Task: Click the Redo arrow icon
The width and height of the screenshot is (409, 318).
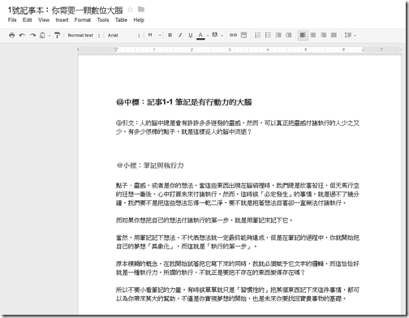Action: (x=32, y=35)
